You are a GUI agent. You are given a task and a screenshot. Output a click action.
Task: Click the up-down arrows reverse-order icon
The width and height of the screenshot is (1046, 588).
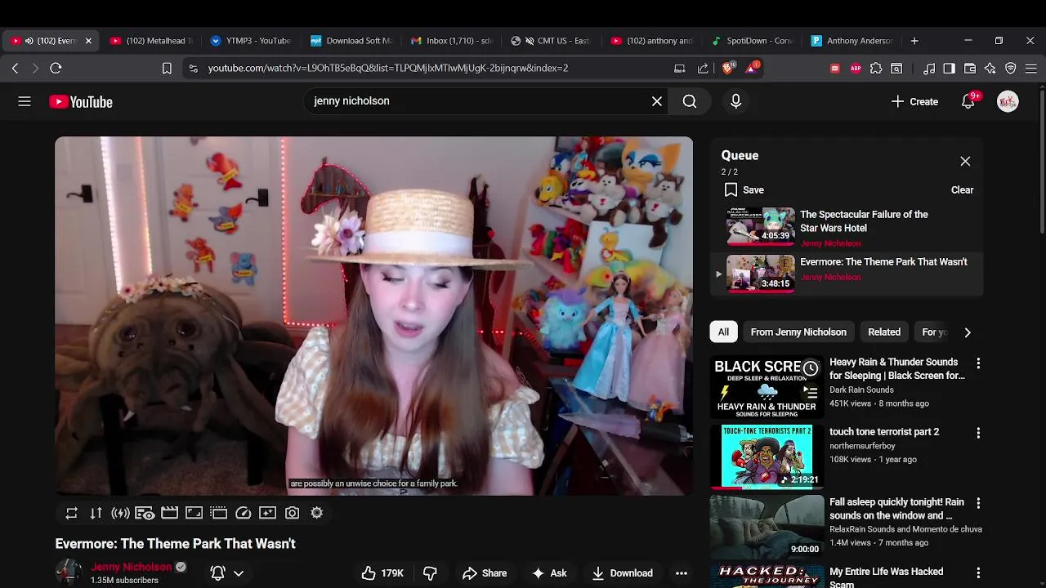tap(96, 513)
